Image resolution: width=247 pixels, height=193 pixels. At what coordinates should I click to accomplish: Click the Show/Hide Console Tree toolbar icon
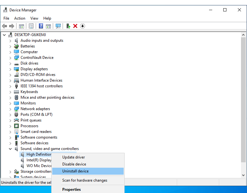(x=22, y=26)
